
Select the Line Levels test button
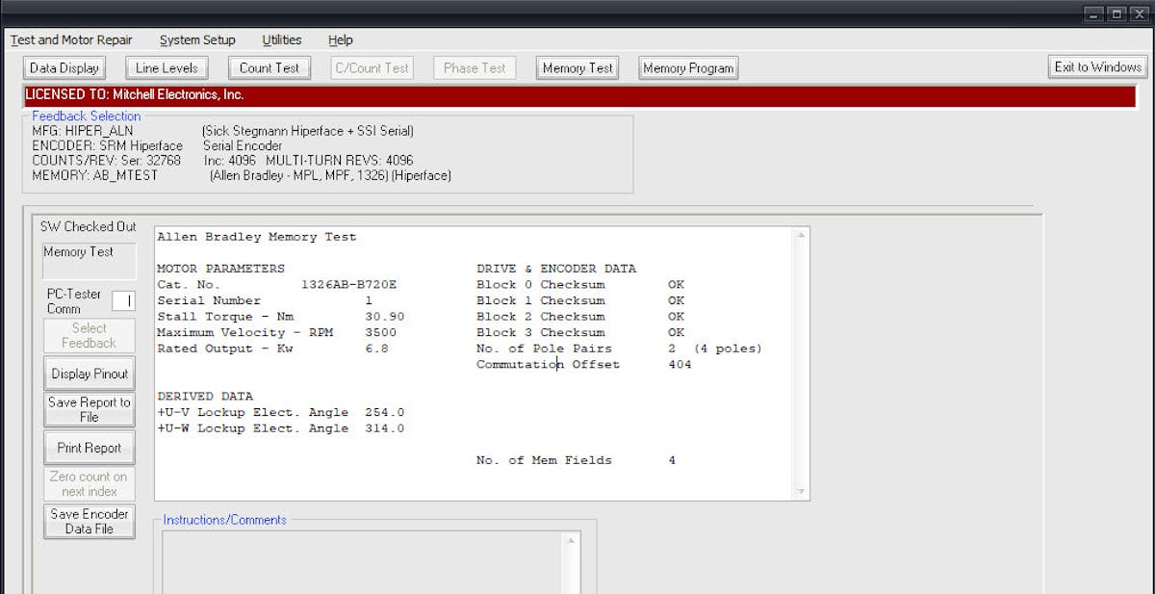pyautogui.click(x=167, y=68)
